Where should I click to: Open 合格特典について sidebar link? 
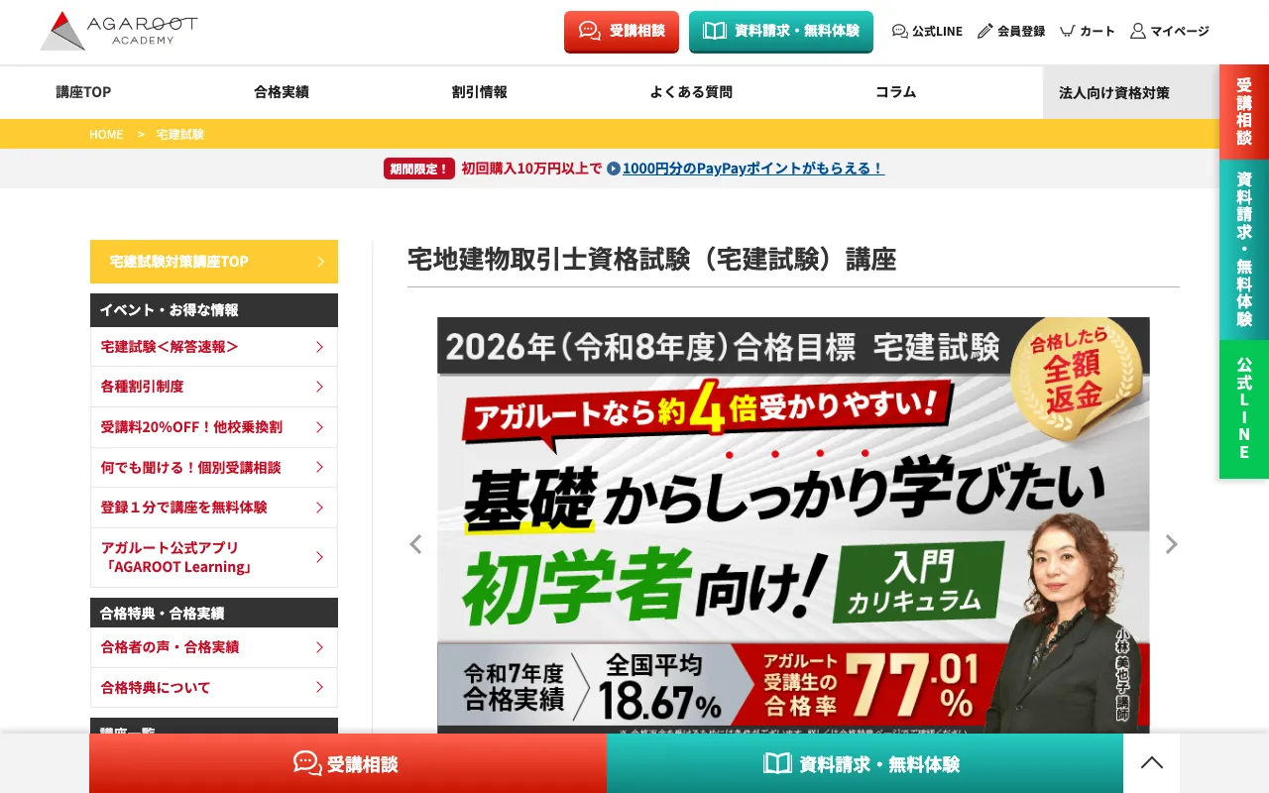[x=214, y=687]
